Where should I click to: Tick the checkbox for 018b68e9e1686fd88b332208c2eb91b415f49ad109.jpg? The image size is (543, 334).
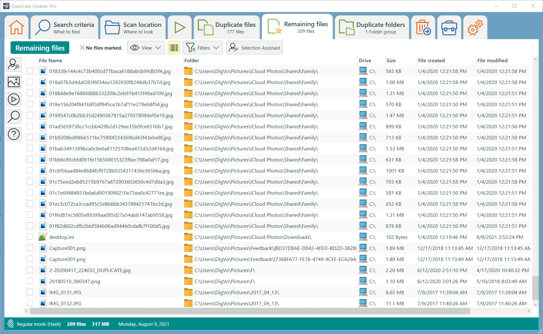point(30,93)
